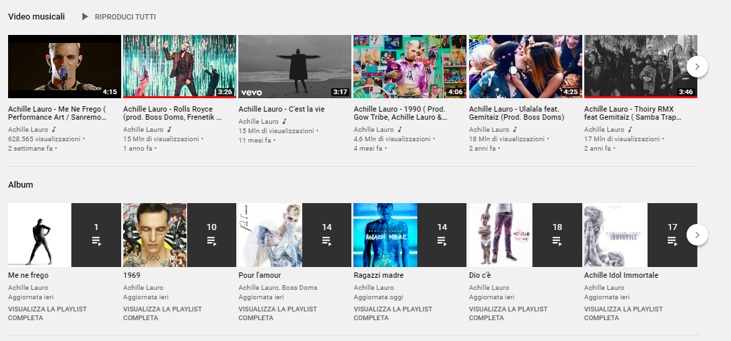
Task: Click Achille Lauro channel under C'est la vie video
Action: point(258,122)
